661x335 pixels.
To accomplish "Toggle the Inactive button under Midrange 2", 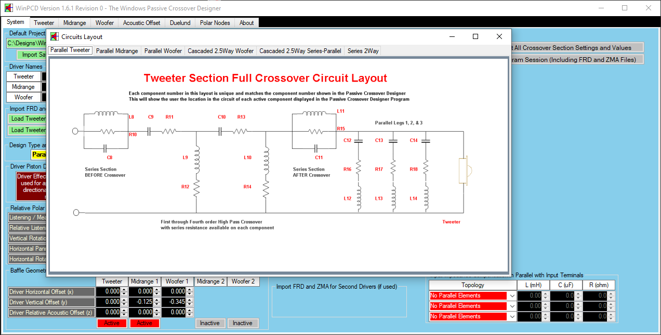I will click(209, 323).
